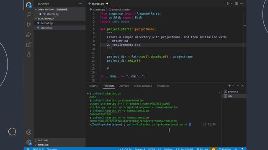Screen dimensions: 268x150
Task: Click Go Live in the status bar
Action: [202, 149]
